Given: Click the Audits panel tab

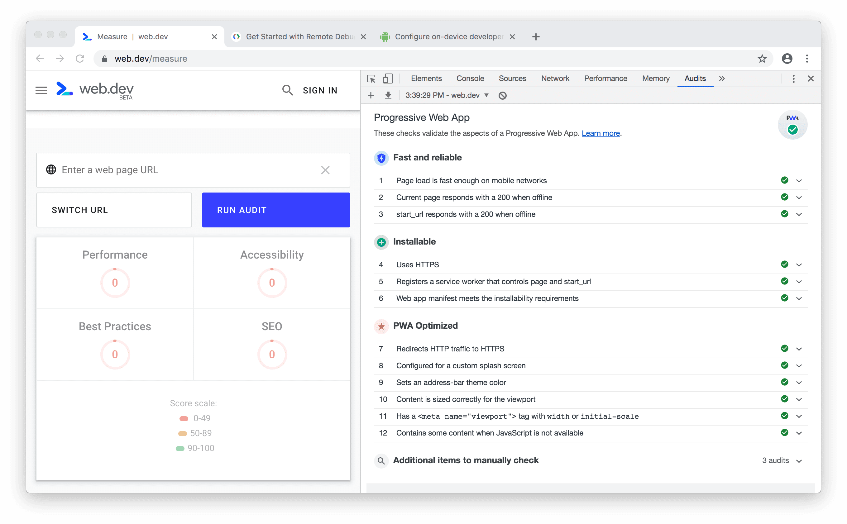Looking at the screenshot, I should [695, 79].
